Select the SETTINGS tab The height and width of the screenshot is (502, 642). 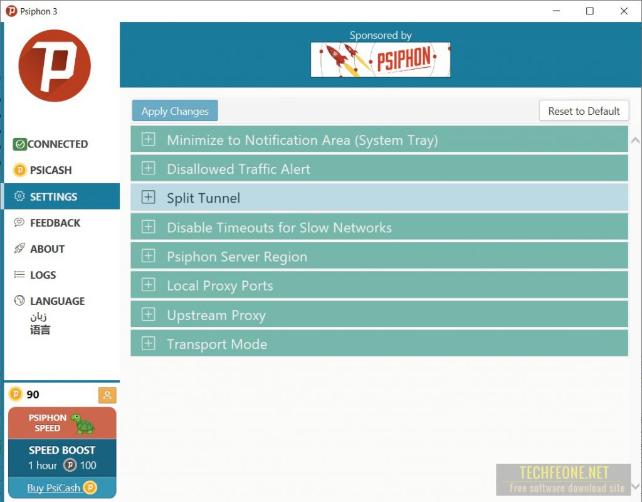(x=62, y=196)
